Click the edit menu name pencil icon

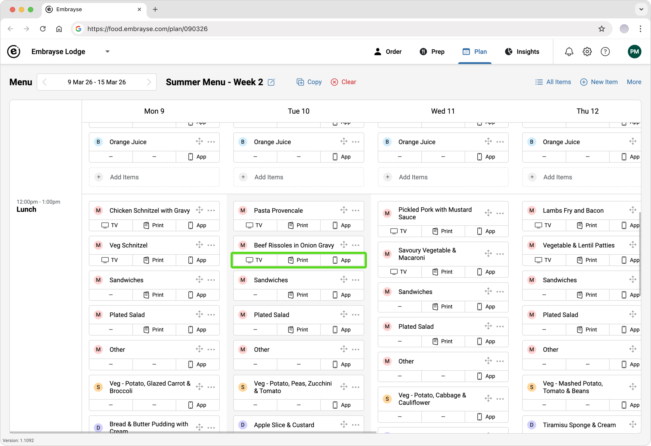(271, 82)
